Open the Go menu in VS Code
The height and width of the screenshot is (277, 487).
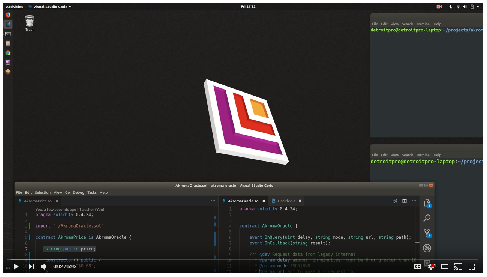[x=67, y=193]
